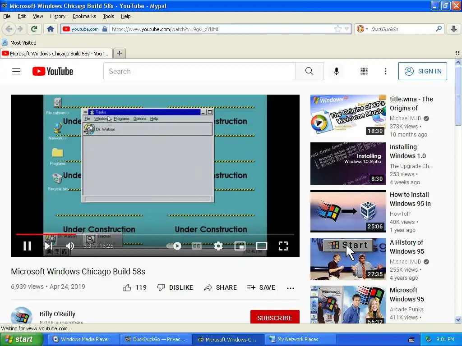Click the tab groups grid icon
The width and height of the screenshot is (462, 346).
457,53
